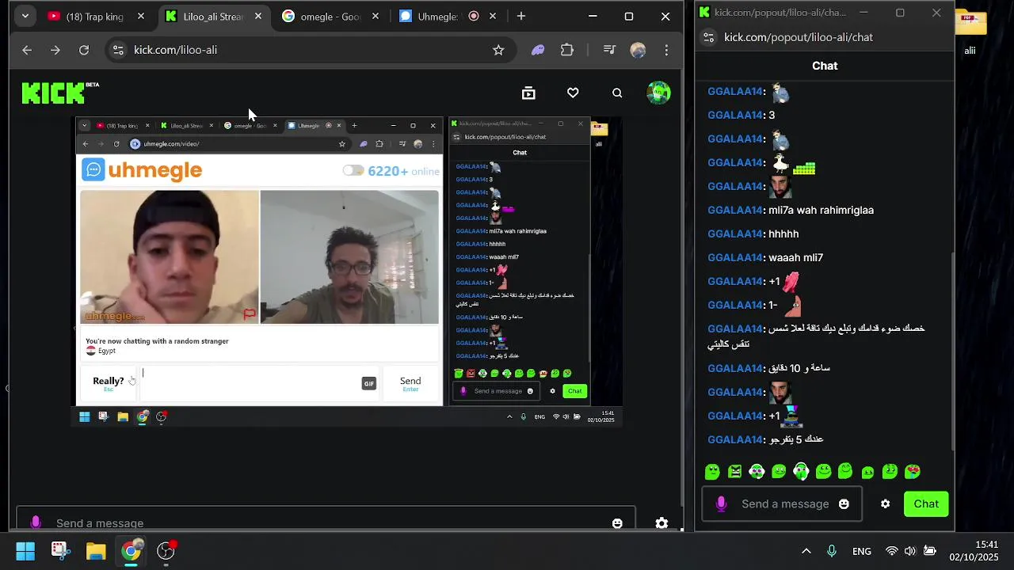The height and width of the screenshot is (570, 1014).
Task: Open GGALAA14 profile beside 'waaah mli7'
Action: [x=735, y=257]
